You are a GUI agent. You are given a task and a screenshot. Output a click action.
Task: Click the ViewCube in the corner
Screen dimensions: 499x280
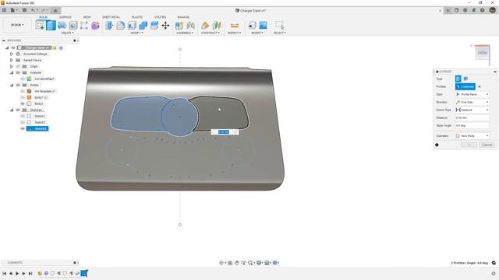483,53
